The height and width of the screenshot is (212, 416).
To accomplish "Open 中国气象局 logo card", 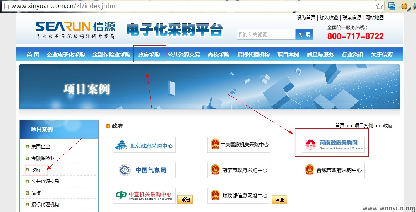I will (144, 170).
